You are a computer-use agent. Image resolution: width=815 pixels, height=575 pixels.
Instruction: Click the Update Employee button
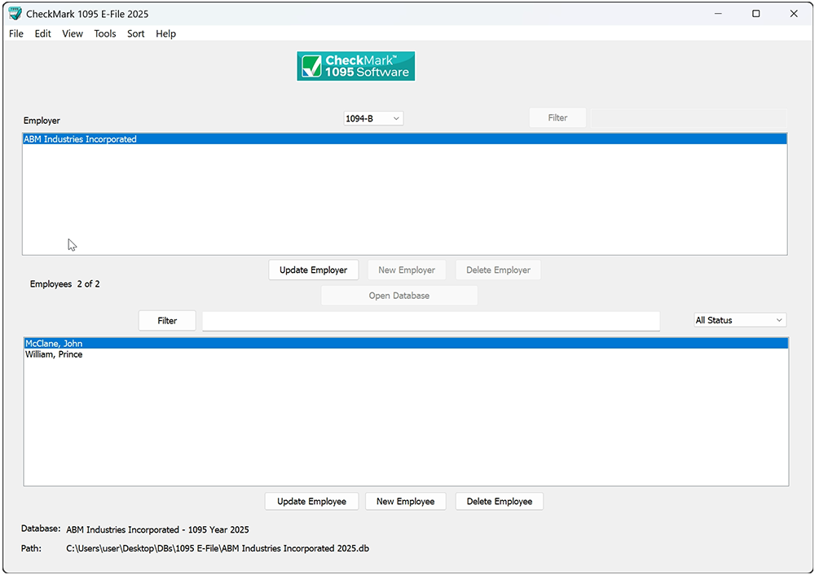[x=312, y=501]
